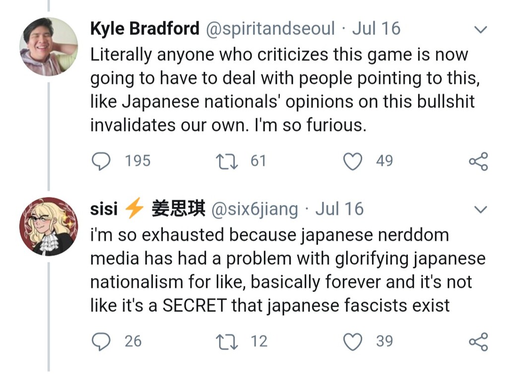Like Kyle Bradford's tweet with the heart
Image resolution: width=508 pixels, height=374 pixels.
click(x=353, y=161)
